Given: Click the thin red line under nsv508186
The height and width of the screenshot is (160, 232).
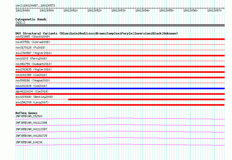Looking at the screenshot, I should pyautogui.click(x=120, y=83).
